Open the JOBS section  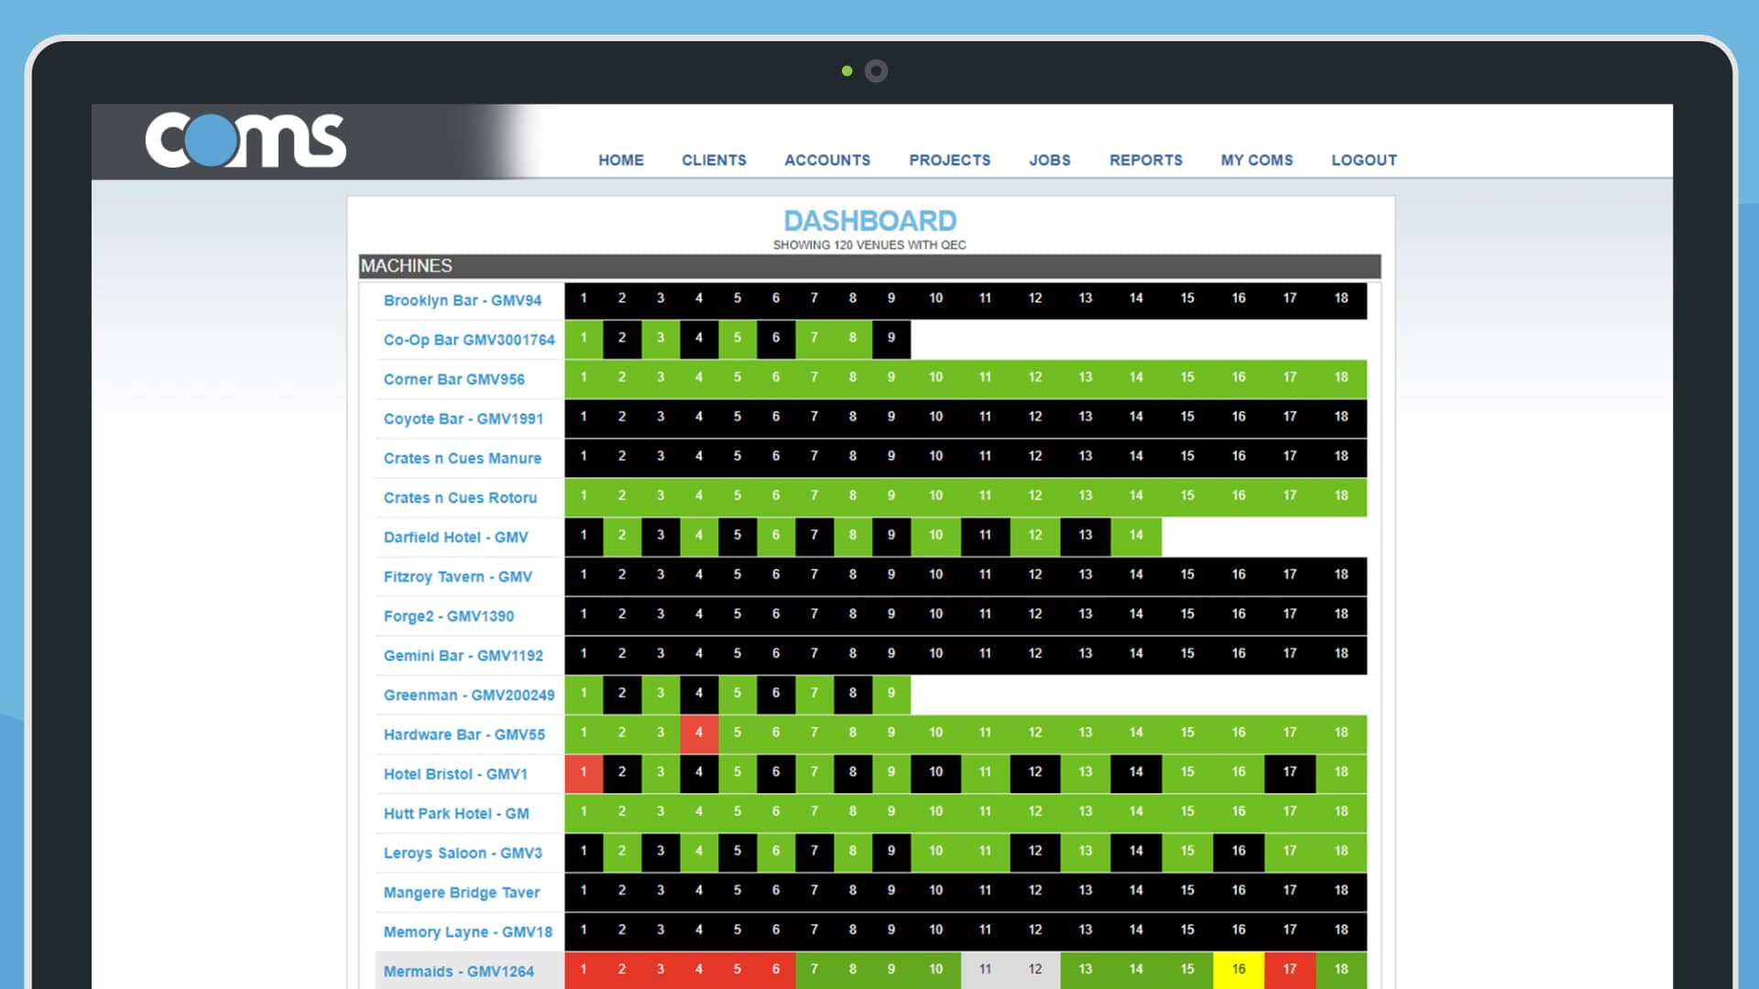[1049, 160]
